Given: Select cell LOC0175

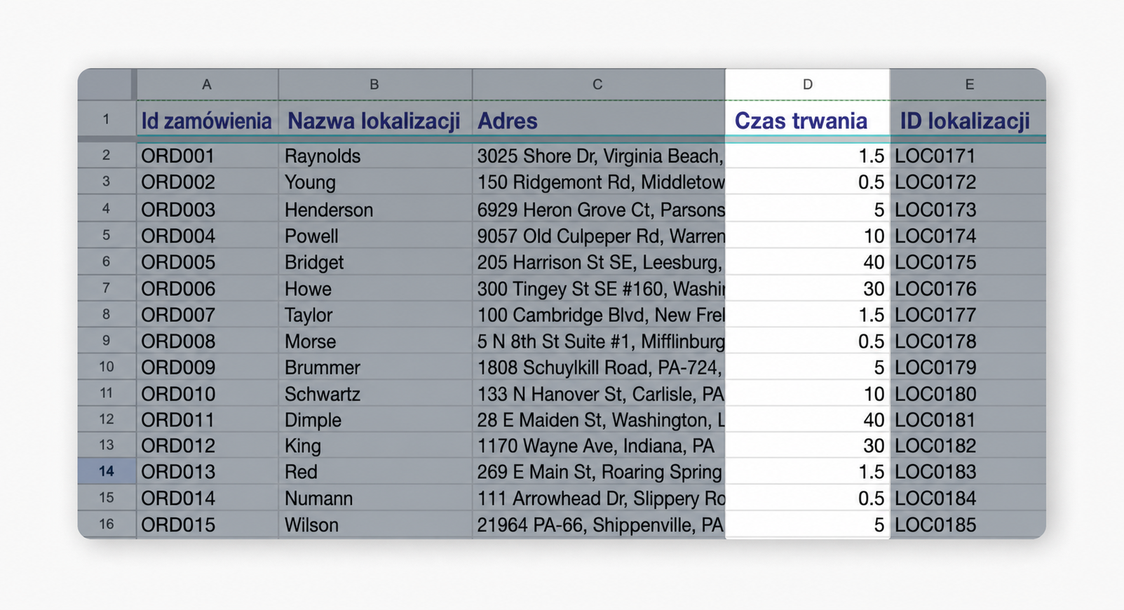Looking at the screenshot, I should tap(968, 262).
